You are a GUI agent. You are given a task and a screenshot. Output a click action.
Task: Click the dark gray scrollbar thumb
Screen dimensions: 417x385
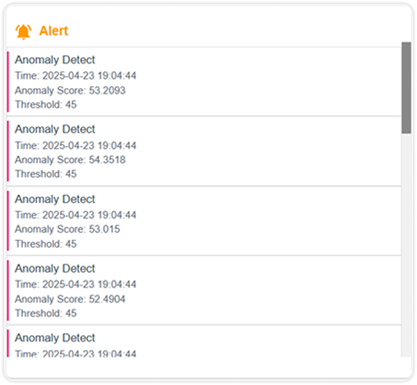(406, 88)
